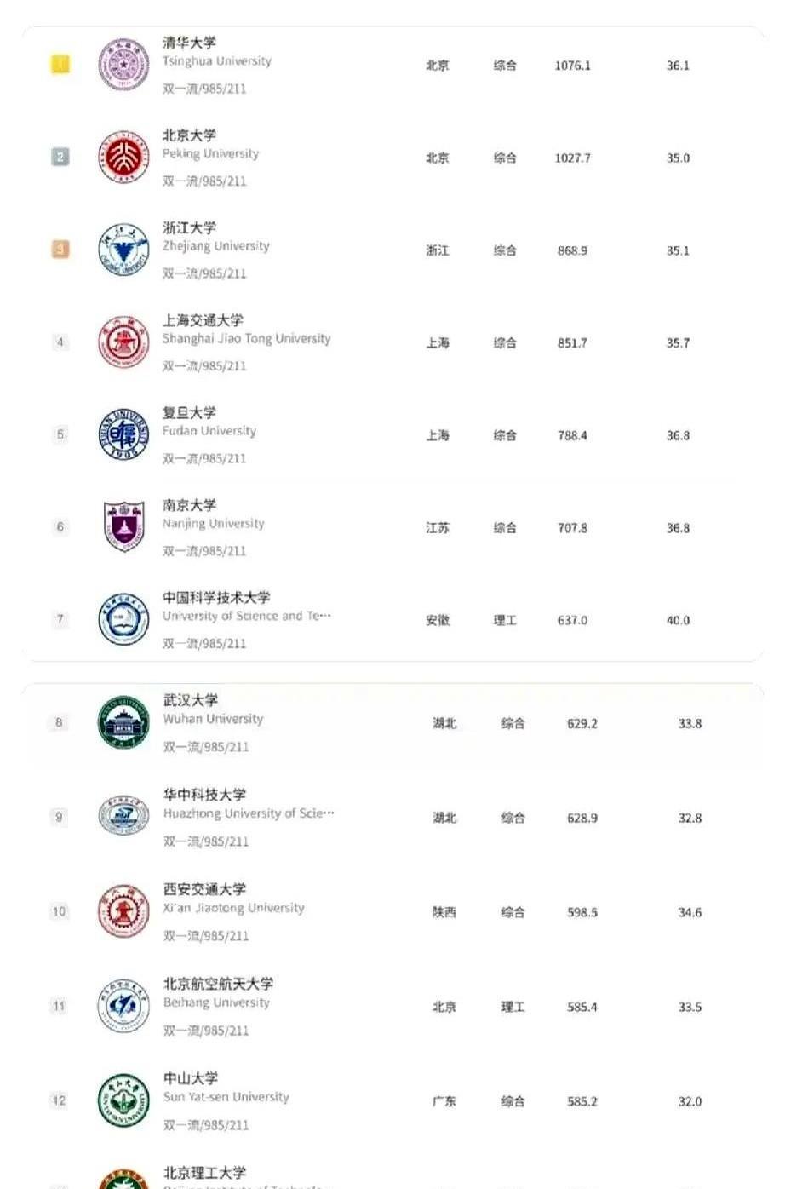Open Zhejiang University's logo icon
Image resolution: width=785 pixels, height=1189 pixels.
[123, 250]
